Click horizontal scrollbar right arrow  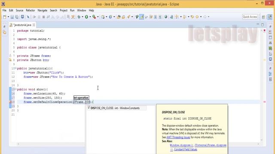258,144
